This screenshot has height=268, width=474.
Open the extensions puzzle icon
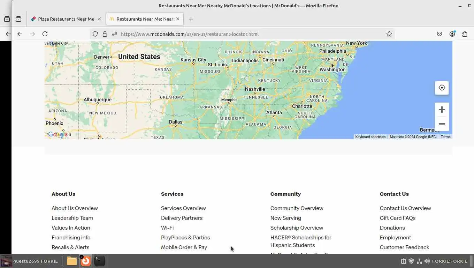tap(465, 34)
